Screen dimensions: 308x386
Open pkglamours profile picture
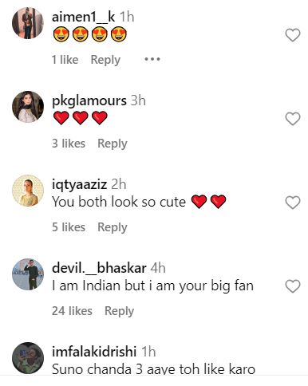(28, 107)
